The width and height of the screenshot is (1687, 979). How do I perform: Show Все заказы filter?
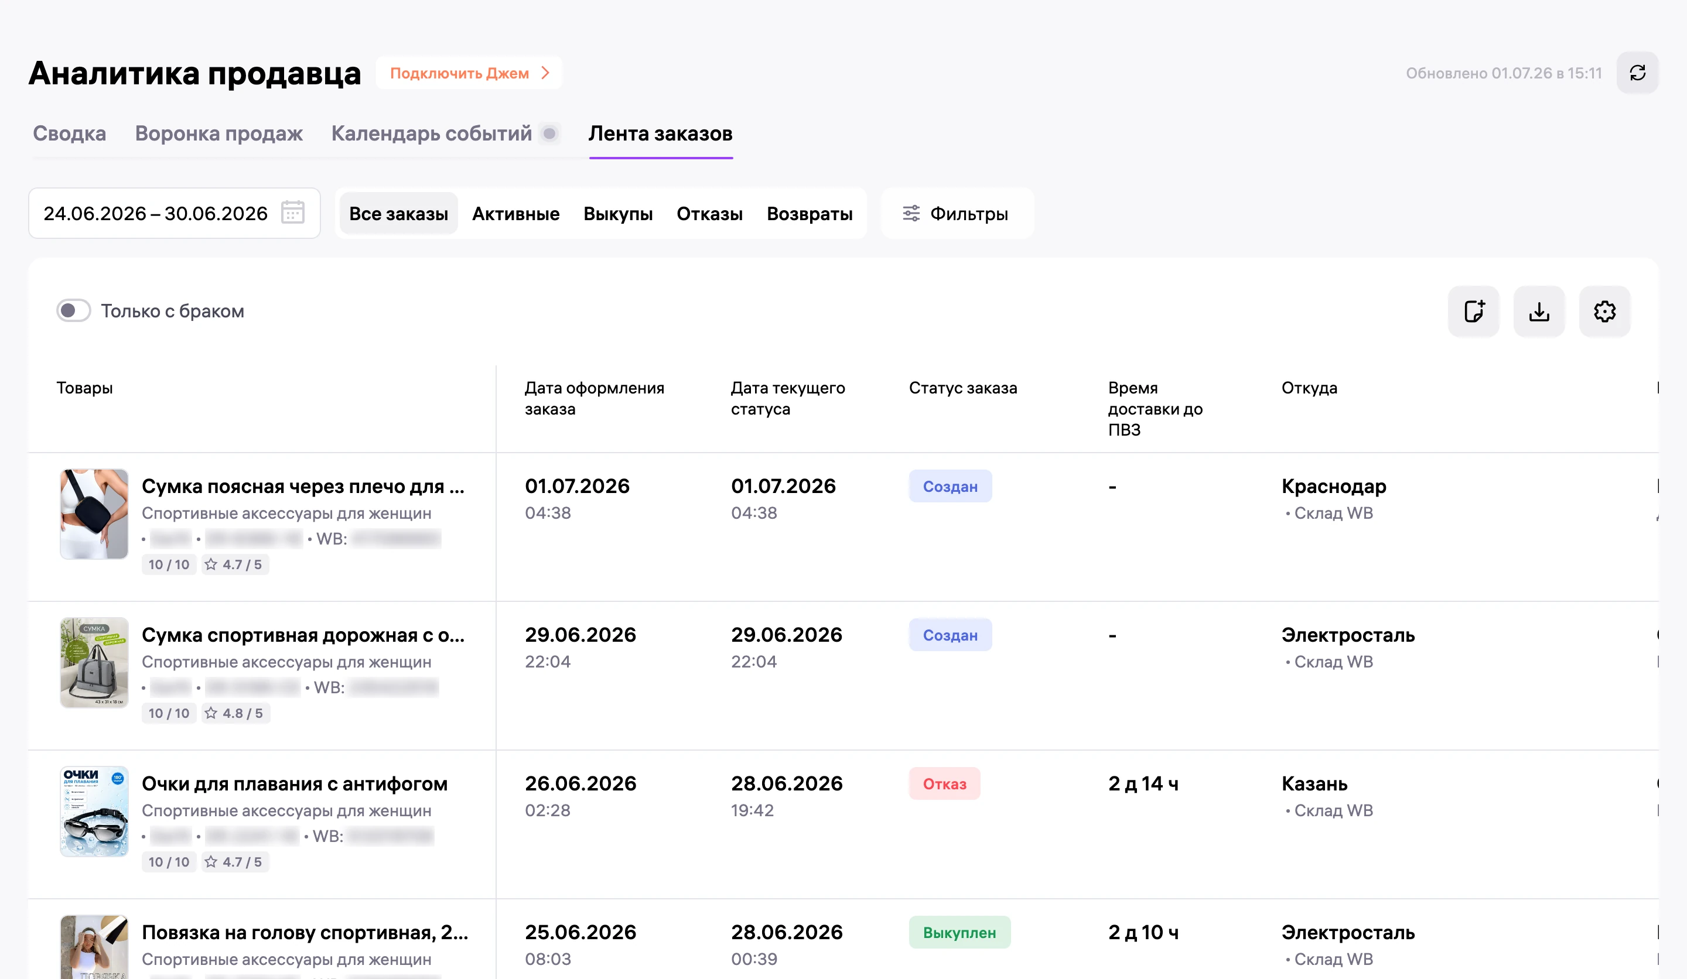[x=399, y=214]
